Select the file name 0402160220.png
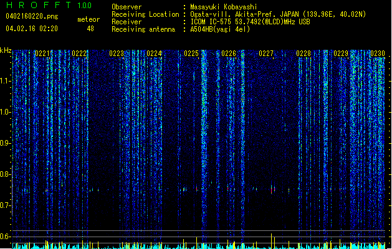 (32, 16)
